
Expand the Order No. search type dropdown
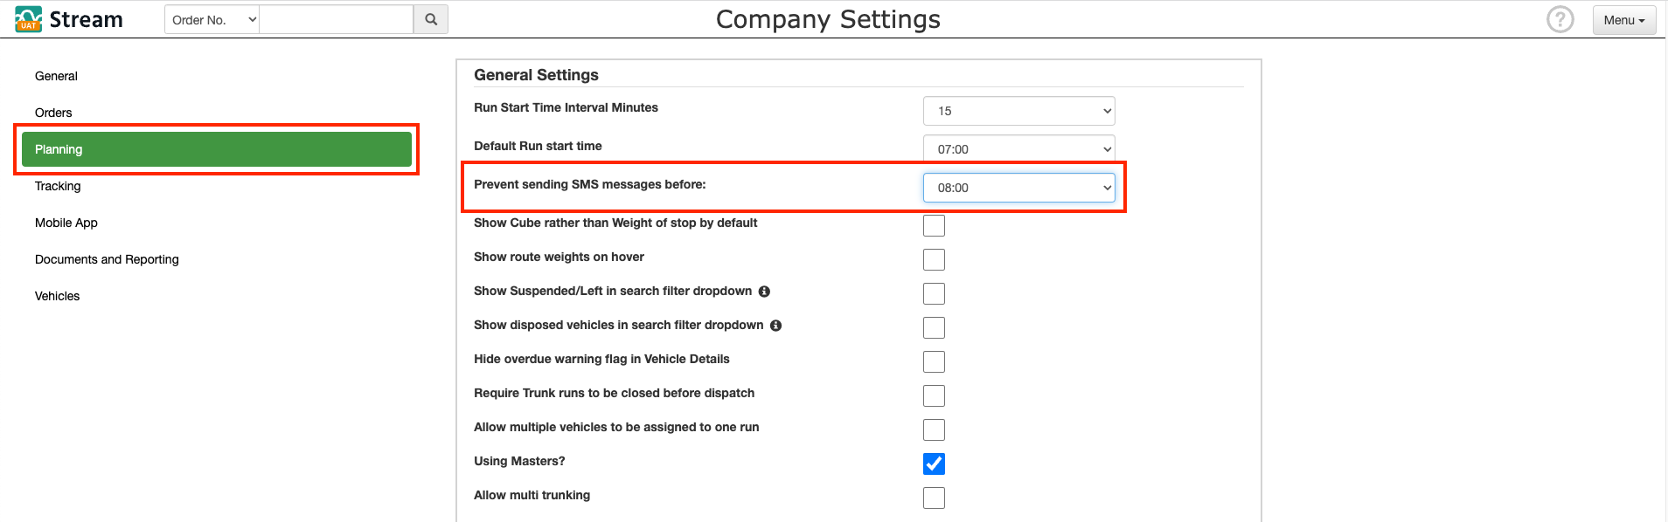[212, 19]
